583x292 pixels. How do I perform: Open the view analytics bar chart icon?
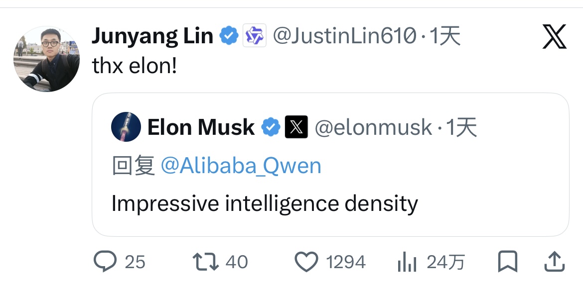406,262
